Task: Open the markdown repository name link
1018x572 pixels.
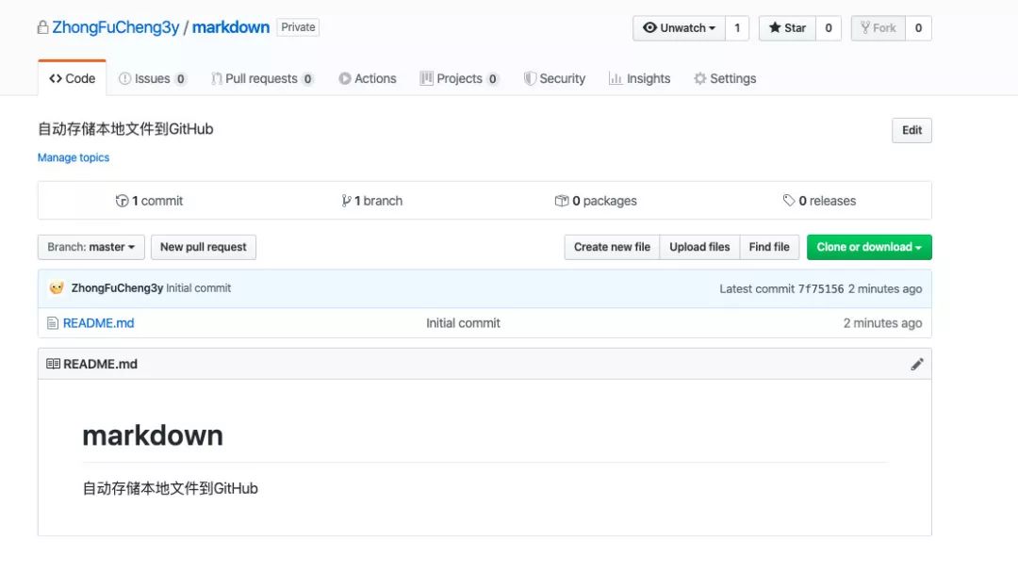Action: [231, 27]
